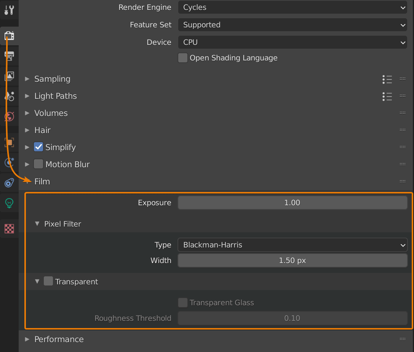414x352 pixels.
Task: Switch to View Layer properties icon
Action: tap(9, 76)
